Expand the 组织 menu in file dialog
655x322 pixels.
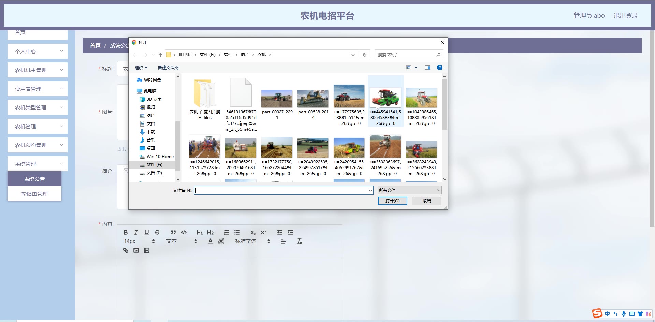click(141, 68)
